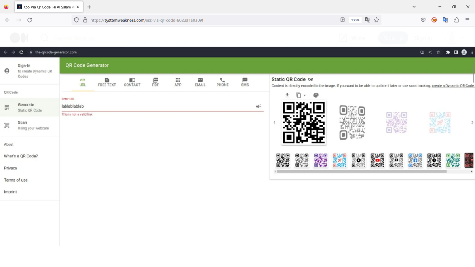Open Firefox hamburger application menu
The width and height of the screenshot is (475, 267).
coord(467,20)
